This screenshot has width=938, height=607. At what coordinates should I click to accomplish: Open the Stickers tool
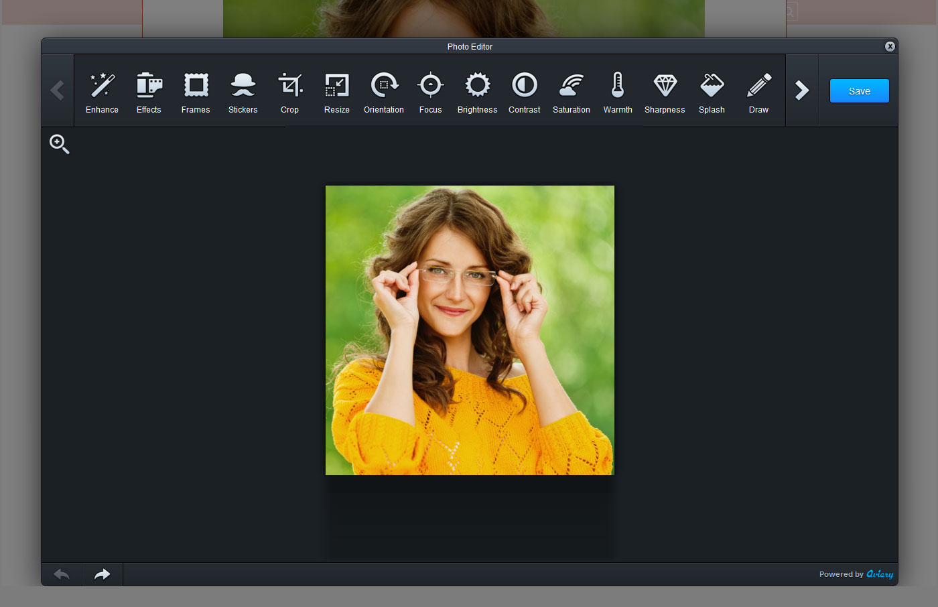pyautogui.click(x=243, y=92)
